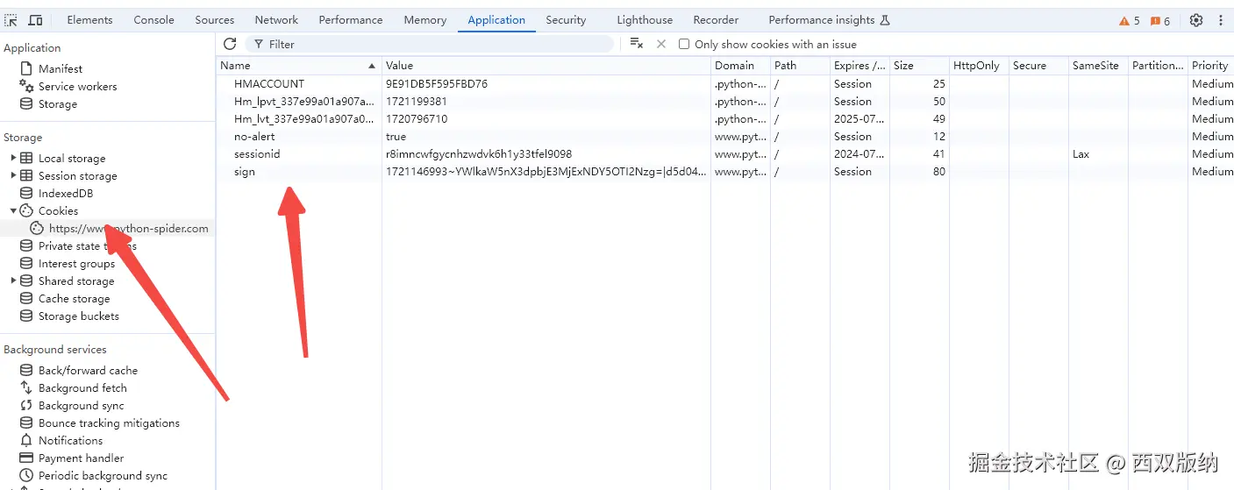Click the Payment handler card icon

26,458
